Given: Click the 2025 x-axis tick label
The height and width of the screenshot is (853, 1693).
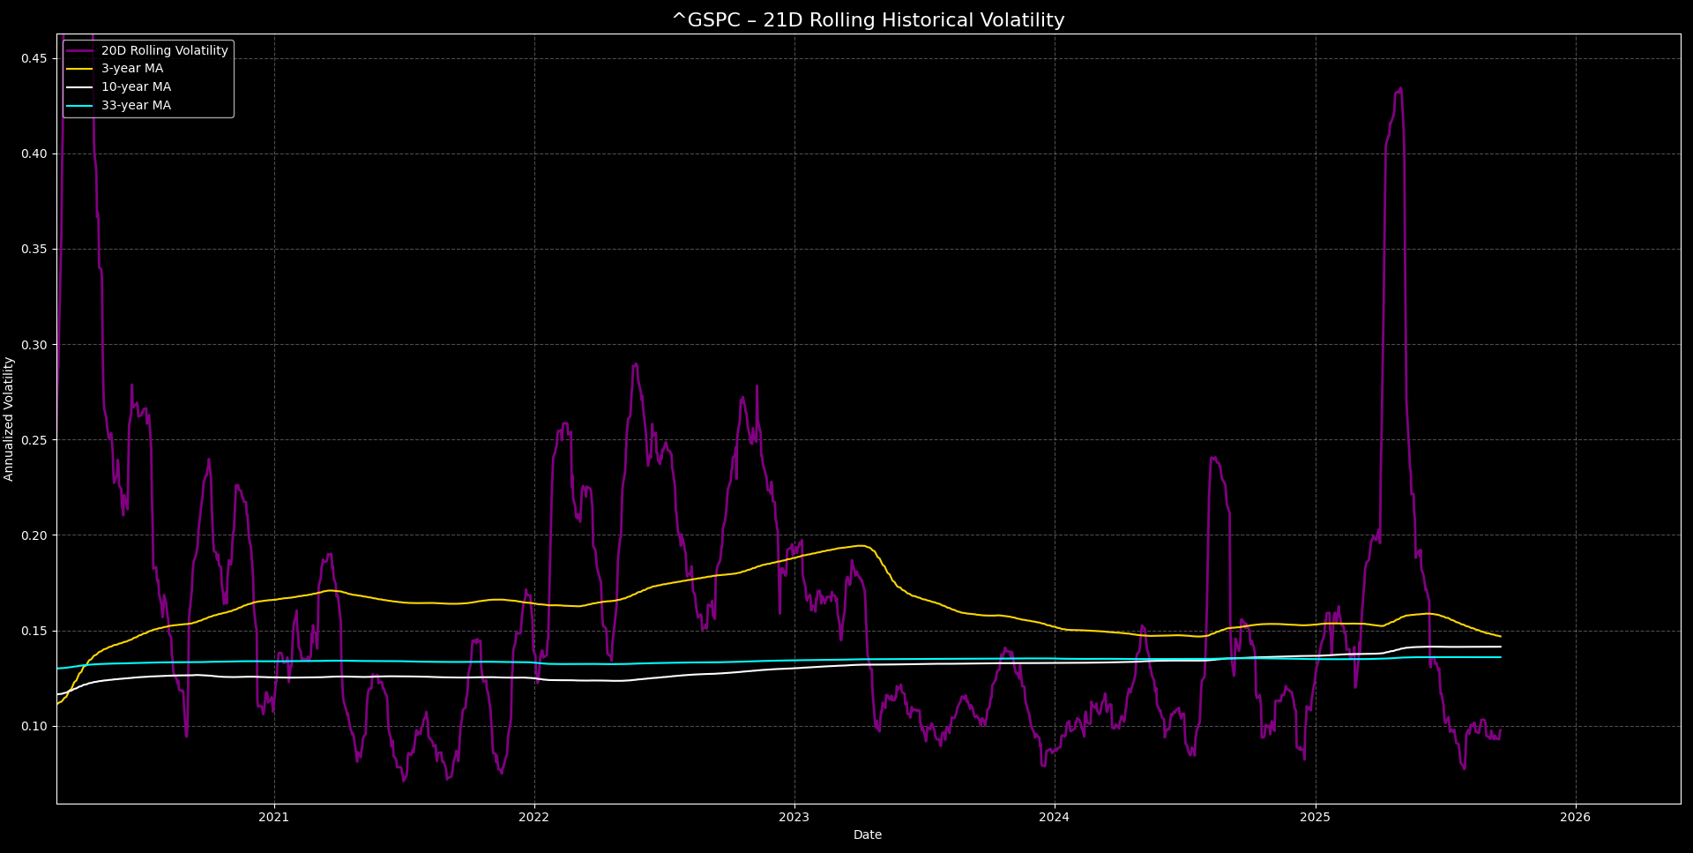Looking at the screenshot, I should pyautogui.click(x=1315, y=818).
